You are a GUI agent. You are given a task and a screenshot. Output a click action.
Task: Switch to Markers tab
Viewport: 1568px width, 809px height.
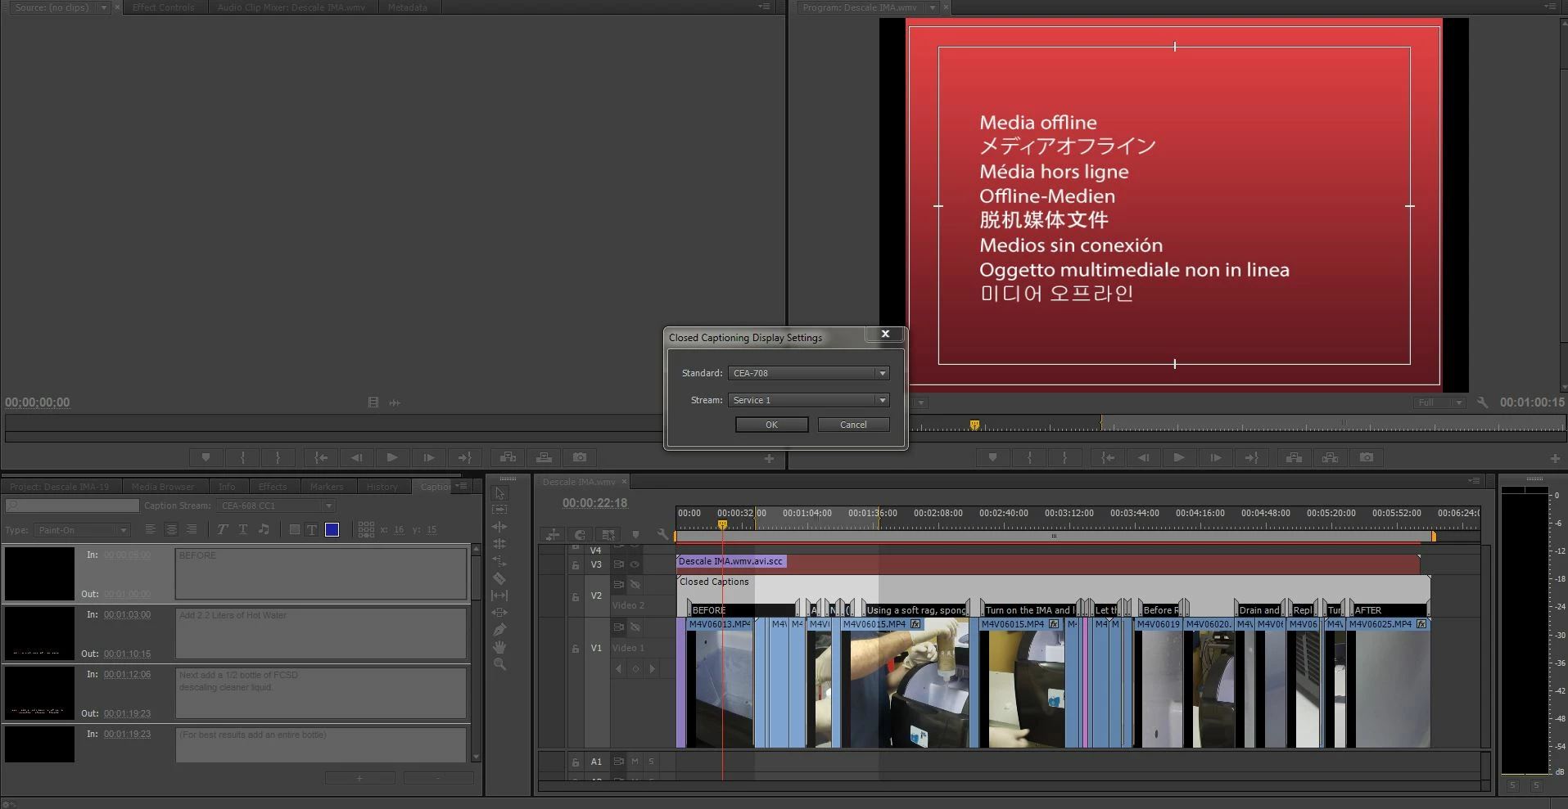(x=326, y=487)
